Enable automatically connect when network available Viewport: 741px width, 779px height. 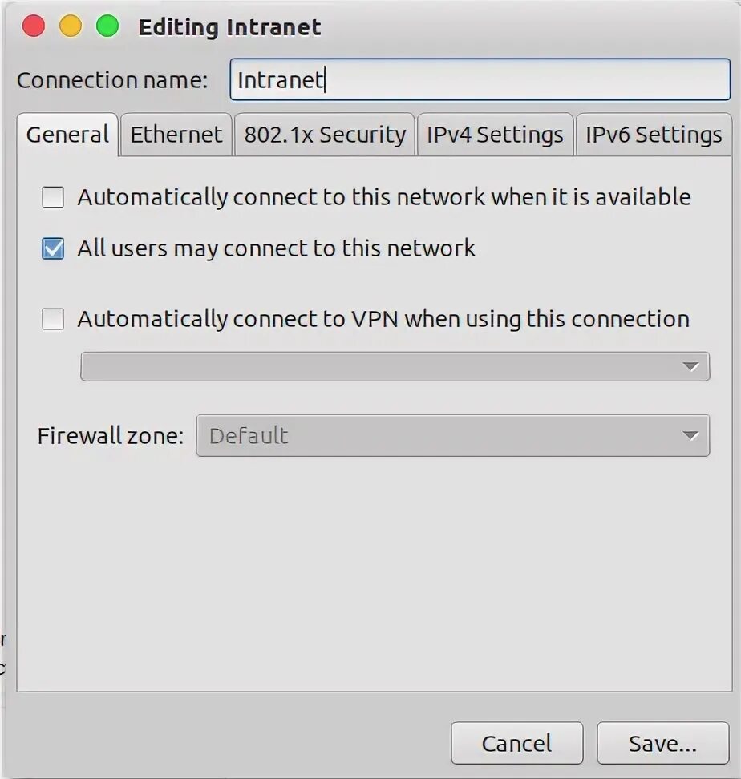click(x=53, y=196)
